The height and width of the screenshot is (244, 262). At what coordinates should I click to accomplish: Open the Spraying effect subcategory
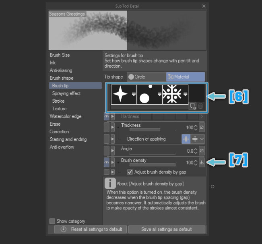pyautogui.click(x=66, y=93)
